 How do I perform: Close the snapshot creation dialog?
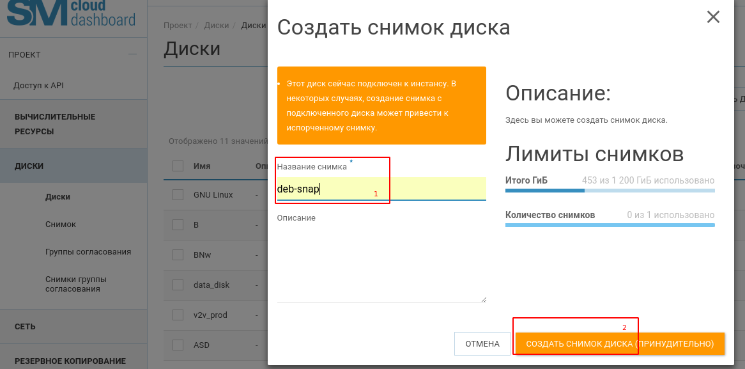pyautogui.click(x=713, y=17)
